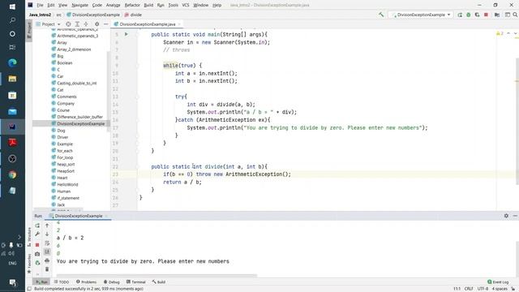Open the Event Log
519x292 pixels.
pos(498,282)
